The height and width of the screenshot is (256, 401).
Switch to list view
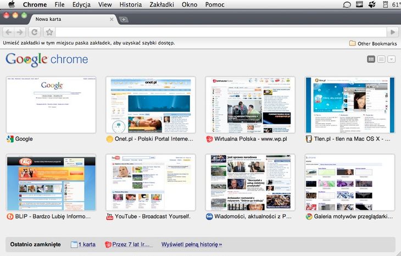point(381,59)
